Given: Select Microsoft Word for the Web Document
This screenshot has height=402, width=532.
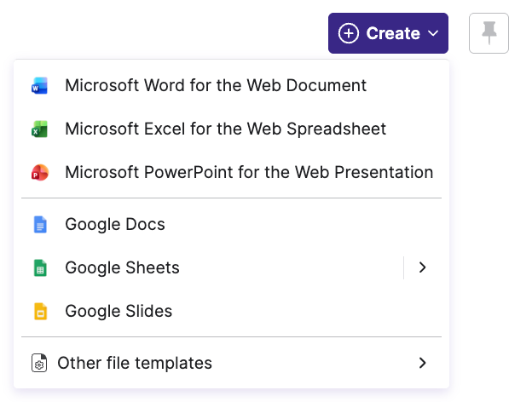Looking at the screenshot, I should 231,85.
